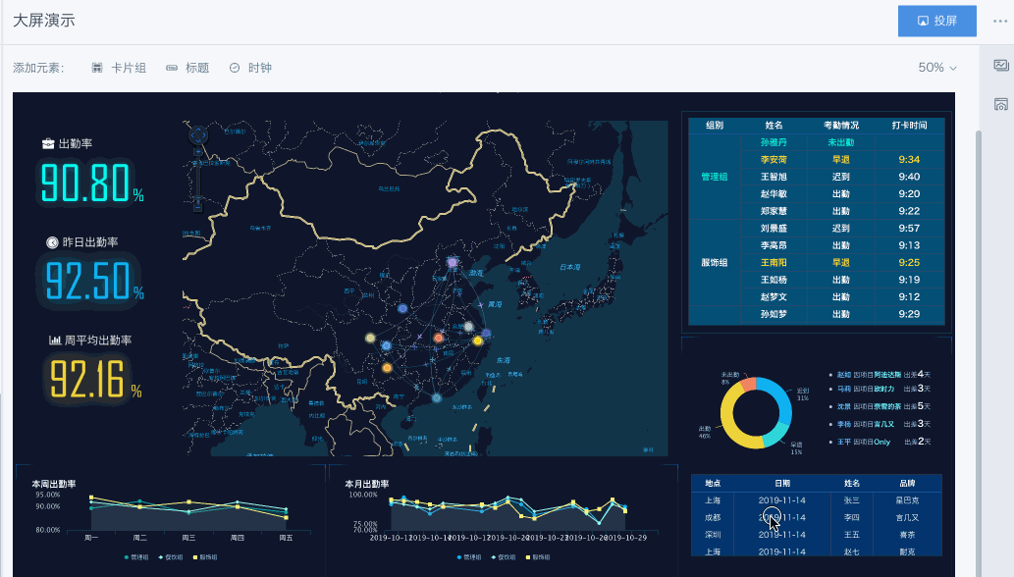Add a 标题 title element

[187, 68]
